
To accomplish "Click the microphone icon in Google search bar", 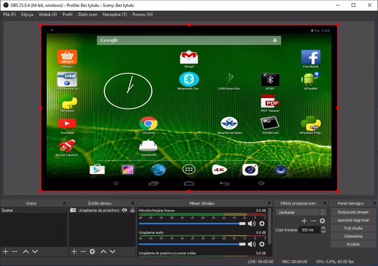I will point(275,40).
